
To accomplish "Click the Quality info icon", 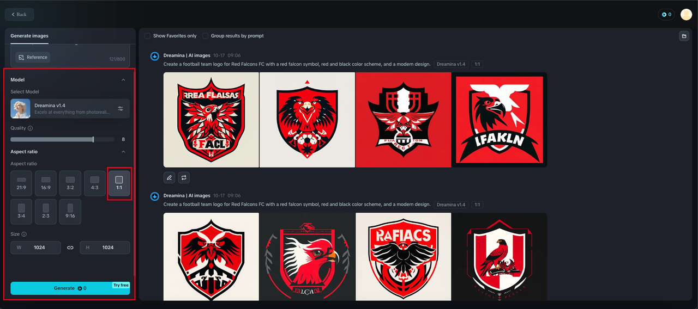I will [x=30, y=128].
